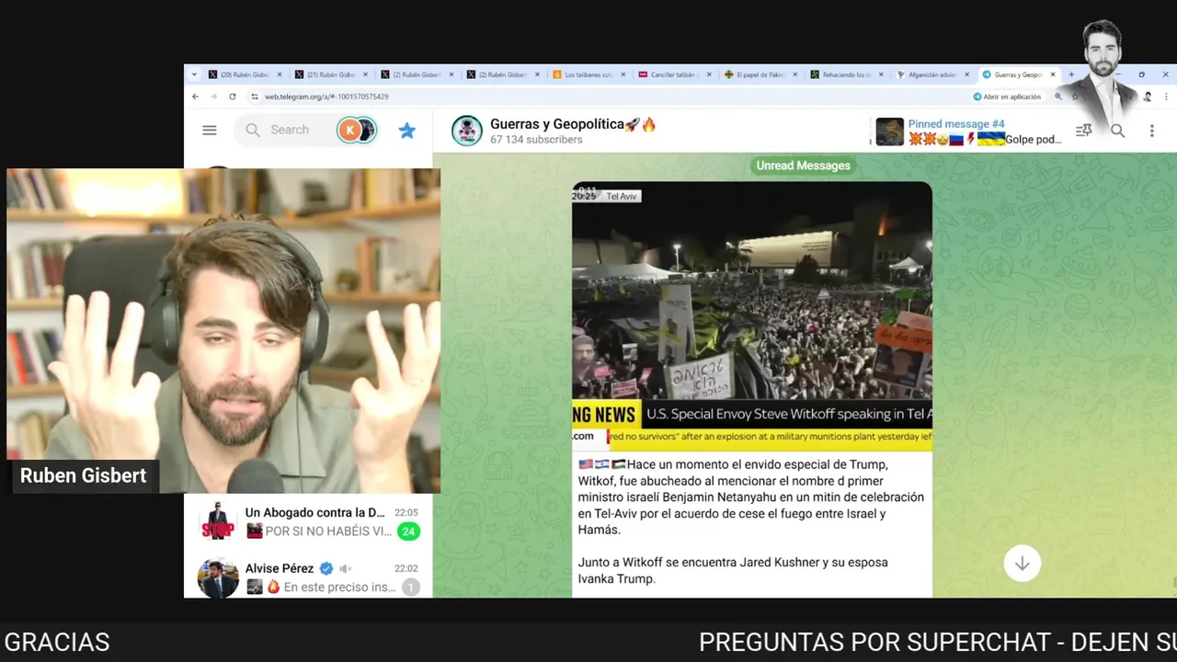Open the browser three-dot menu
1177x662 pixels.
(1168, 97)
